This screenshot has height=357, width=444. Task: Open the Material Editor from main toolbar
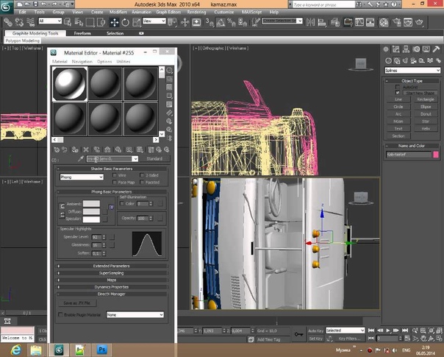click(x=384, y=22)
